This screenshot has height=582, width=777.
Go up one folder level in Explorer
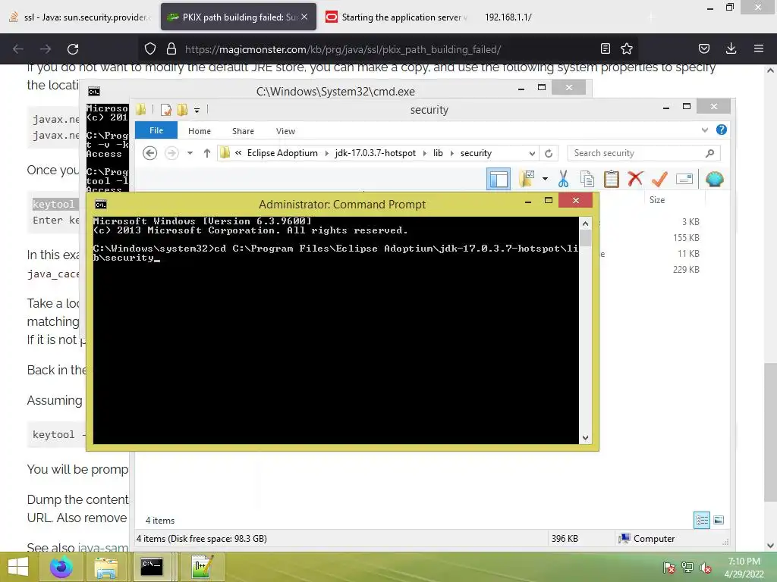pos(206,153)
